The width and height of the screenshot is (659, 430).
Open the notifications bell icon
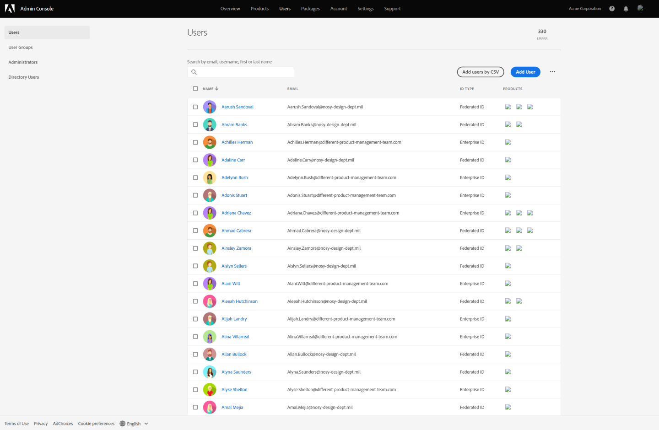(626, 9)
